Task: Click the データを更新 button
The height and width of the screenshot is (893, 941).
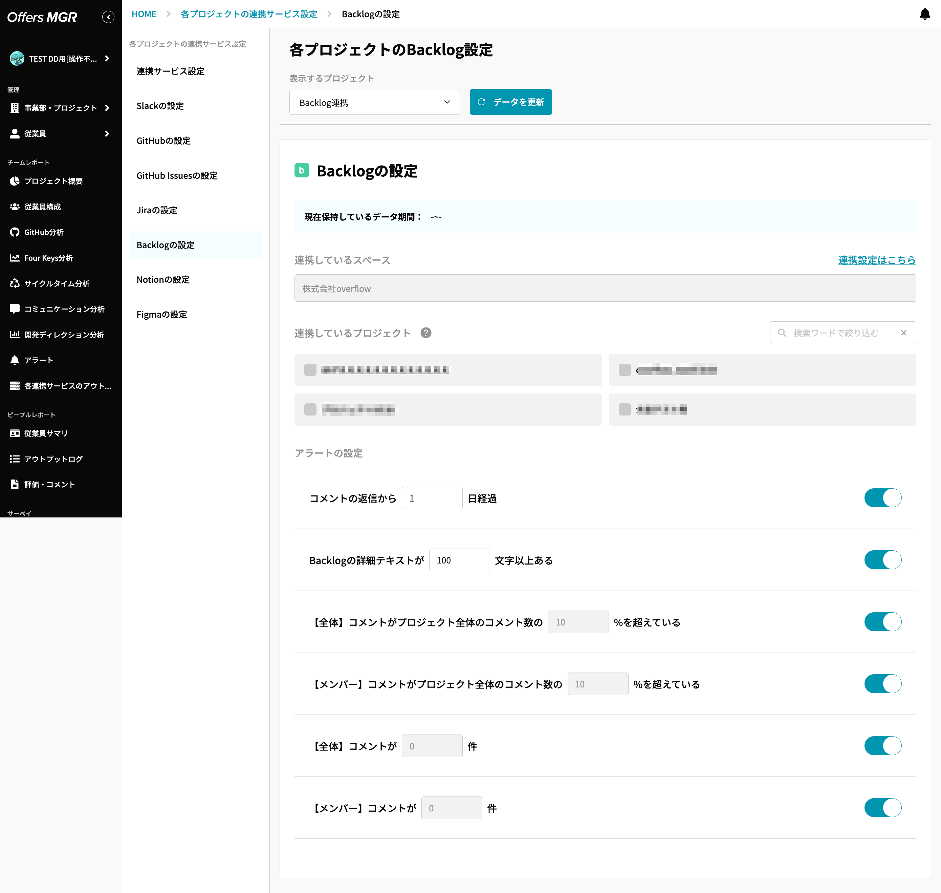Action: (510, 101)
